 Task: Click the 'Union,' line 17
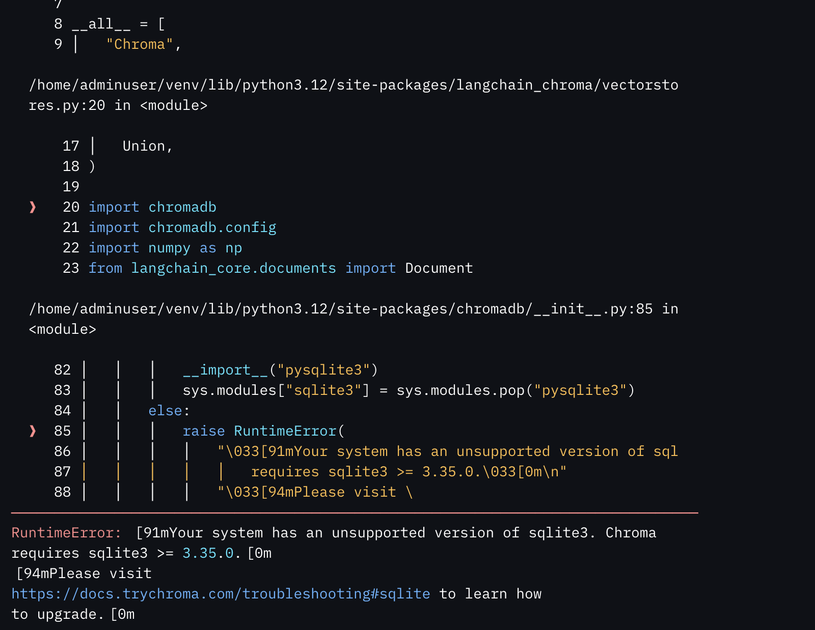[x=148, y=146]
